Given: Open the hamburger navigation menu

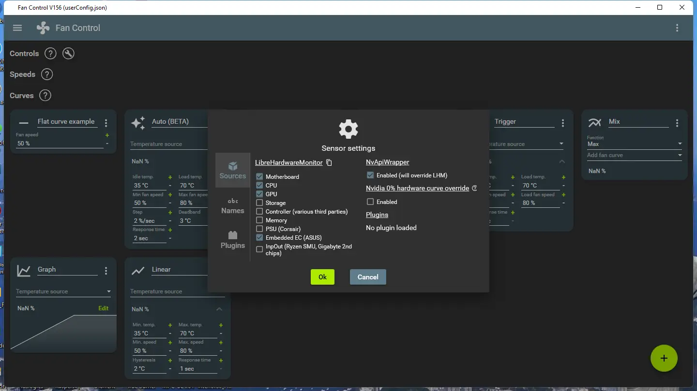Looking at the screenshot, I should [x=17, y=28].
